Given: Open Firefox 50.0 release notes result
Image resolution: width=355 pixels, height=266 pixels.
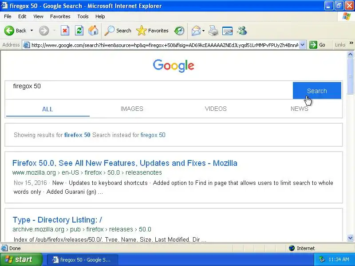Looking at the screenshot, I should tap(125, 163).
